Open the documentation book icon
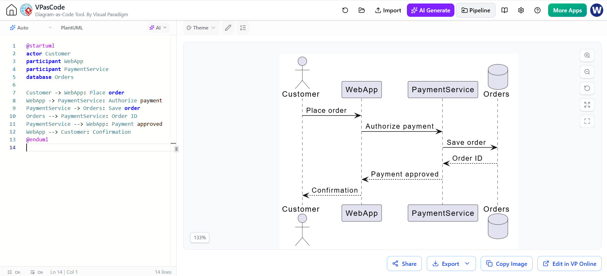The image size is (607, 276). (505, 10)
